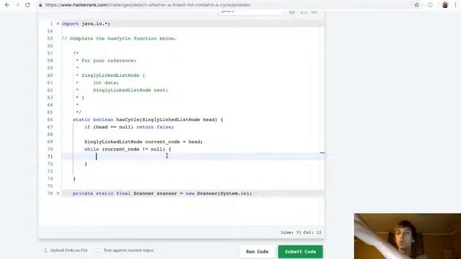Click line number 66 in the gutter

coord(50,119)
